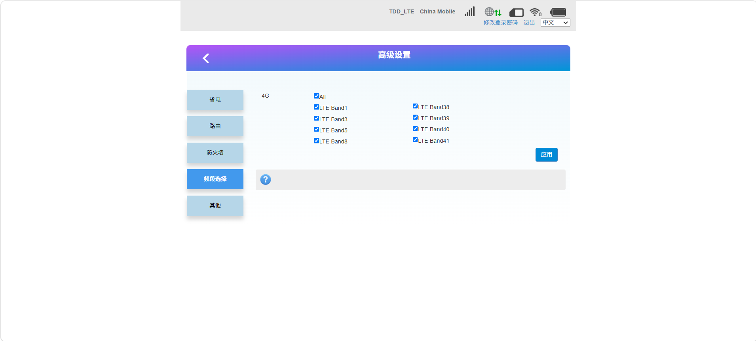The height and width of the screenshot is (341, 756).
Task: Click the China Mobile operator name
Action: click(x=437, y=11)
